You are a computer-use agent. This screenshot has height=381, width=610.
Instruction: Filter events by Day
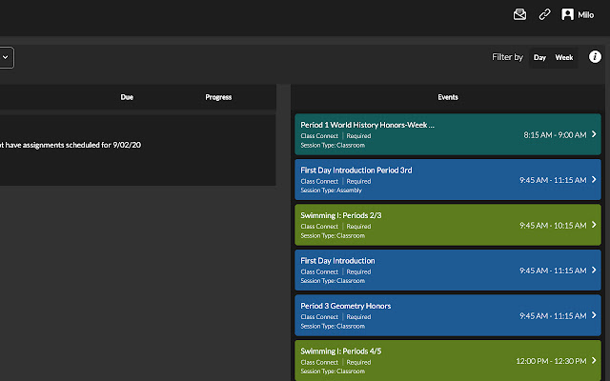point(539,57)
